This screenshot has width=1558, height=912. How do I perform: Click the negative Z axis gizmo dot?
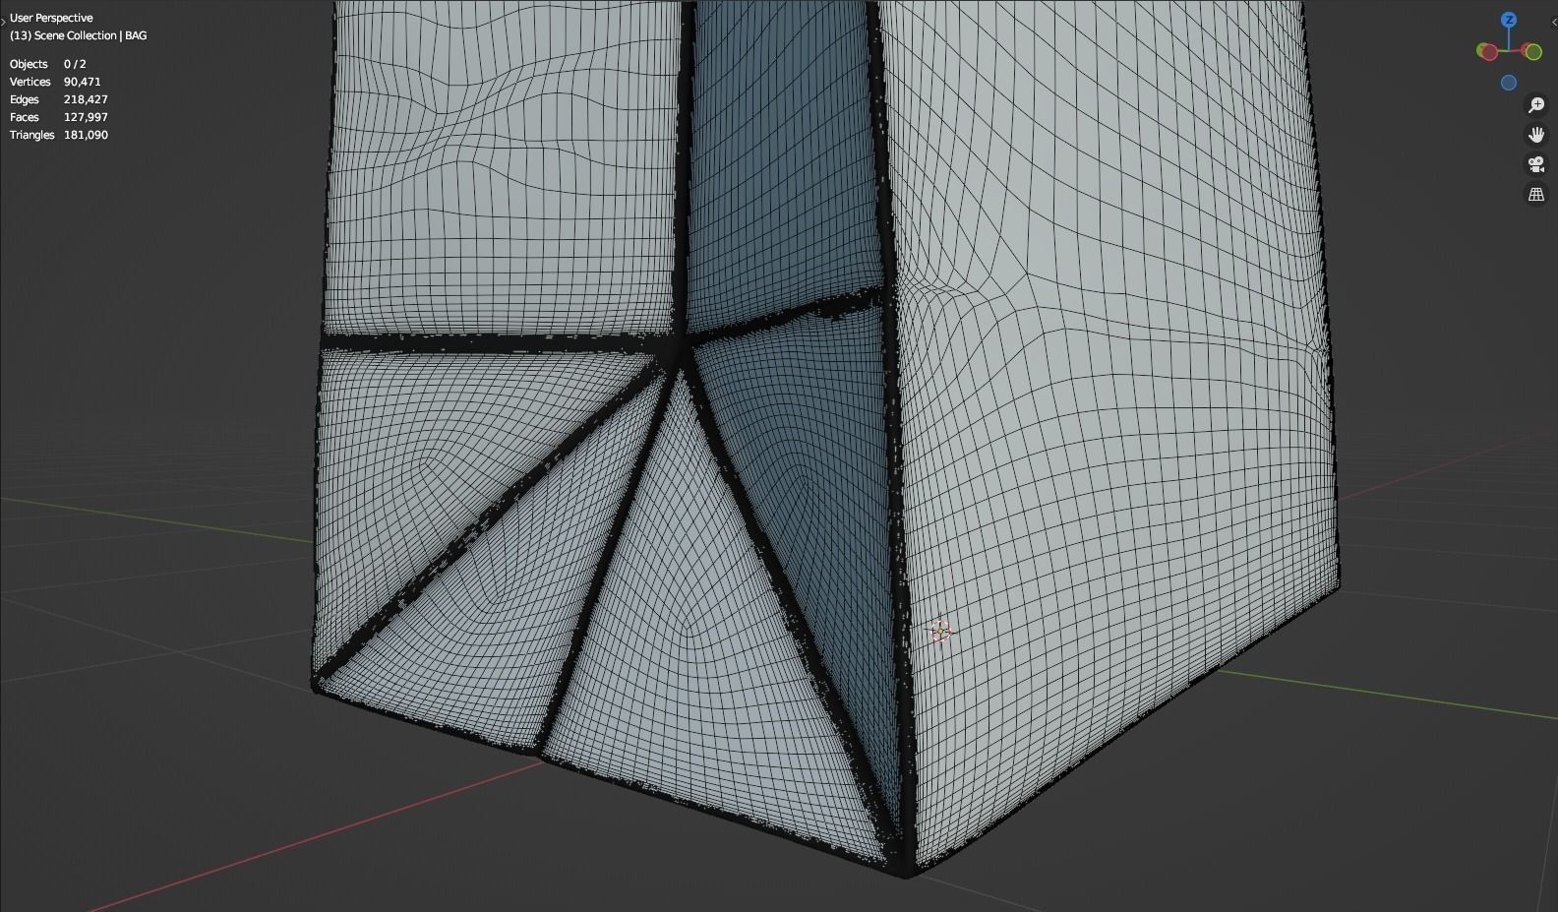click(1509, 83)
